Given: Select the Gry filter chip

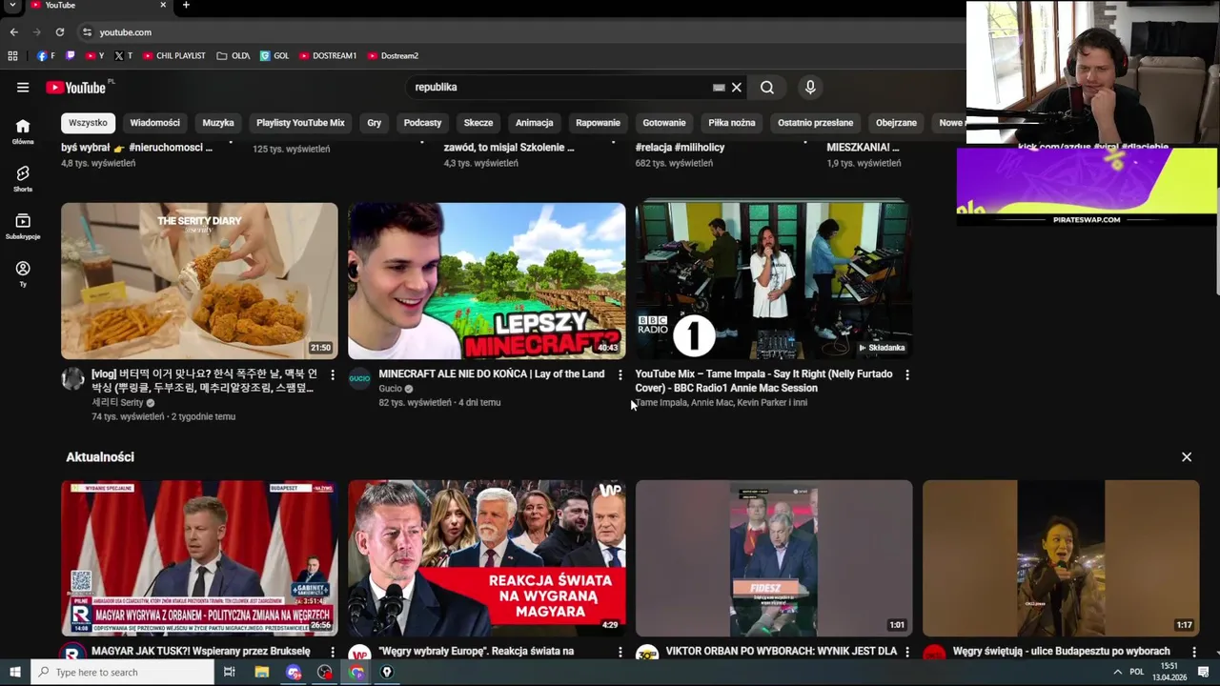Looking at the screenshot, I should click(375, 123).
